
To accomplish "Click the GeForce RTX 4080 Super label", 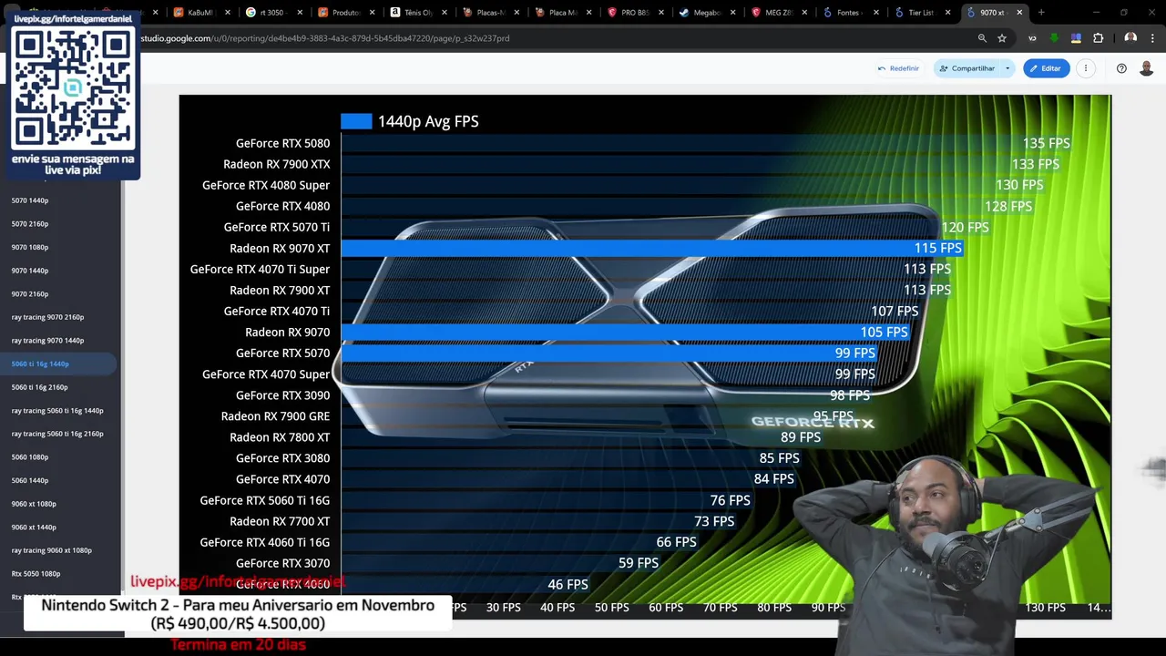I will point(266,185).
